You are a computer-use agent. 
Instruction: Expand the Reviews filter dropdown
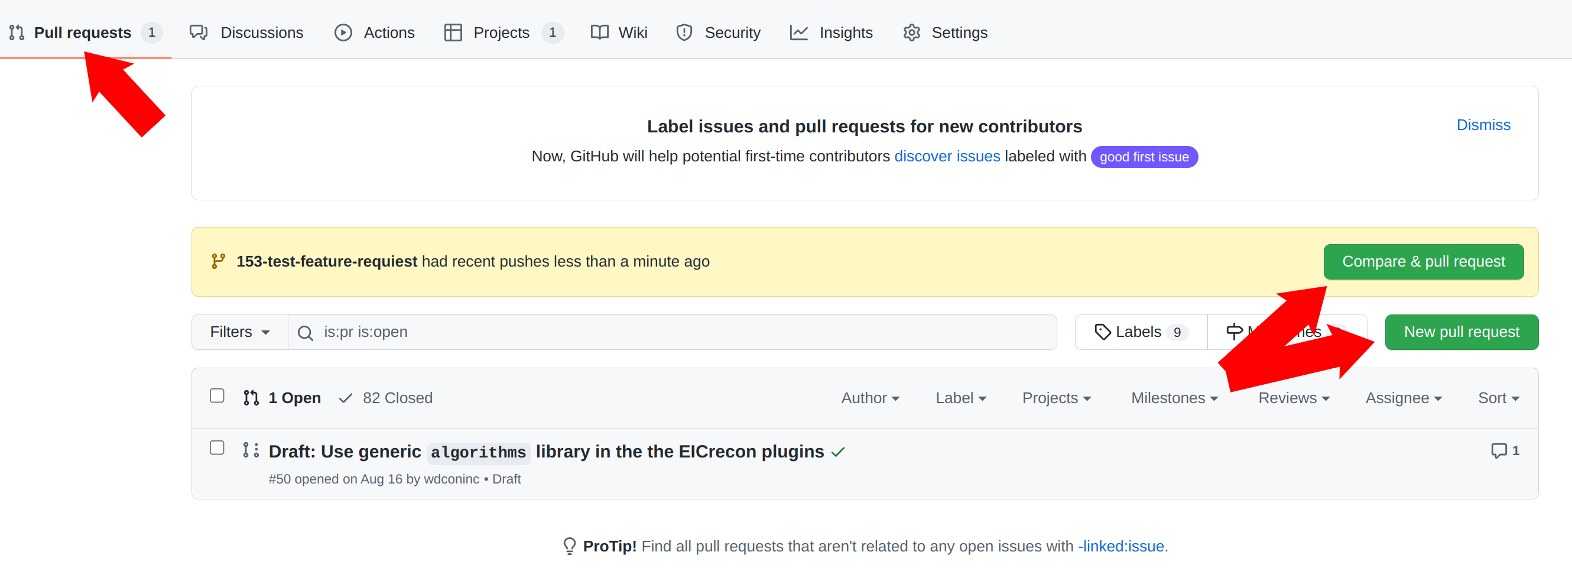pyautogui.click(x=1293, y=398)
